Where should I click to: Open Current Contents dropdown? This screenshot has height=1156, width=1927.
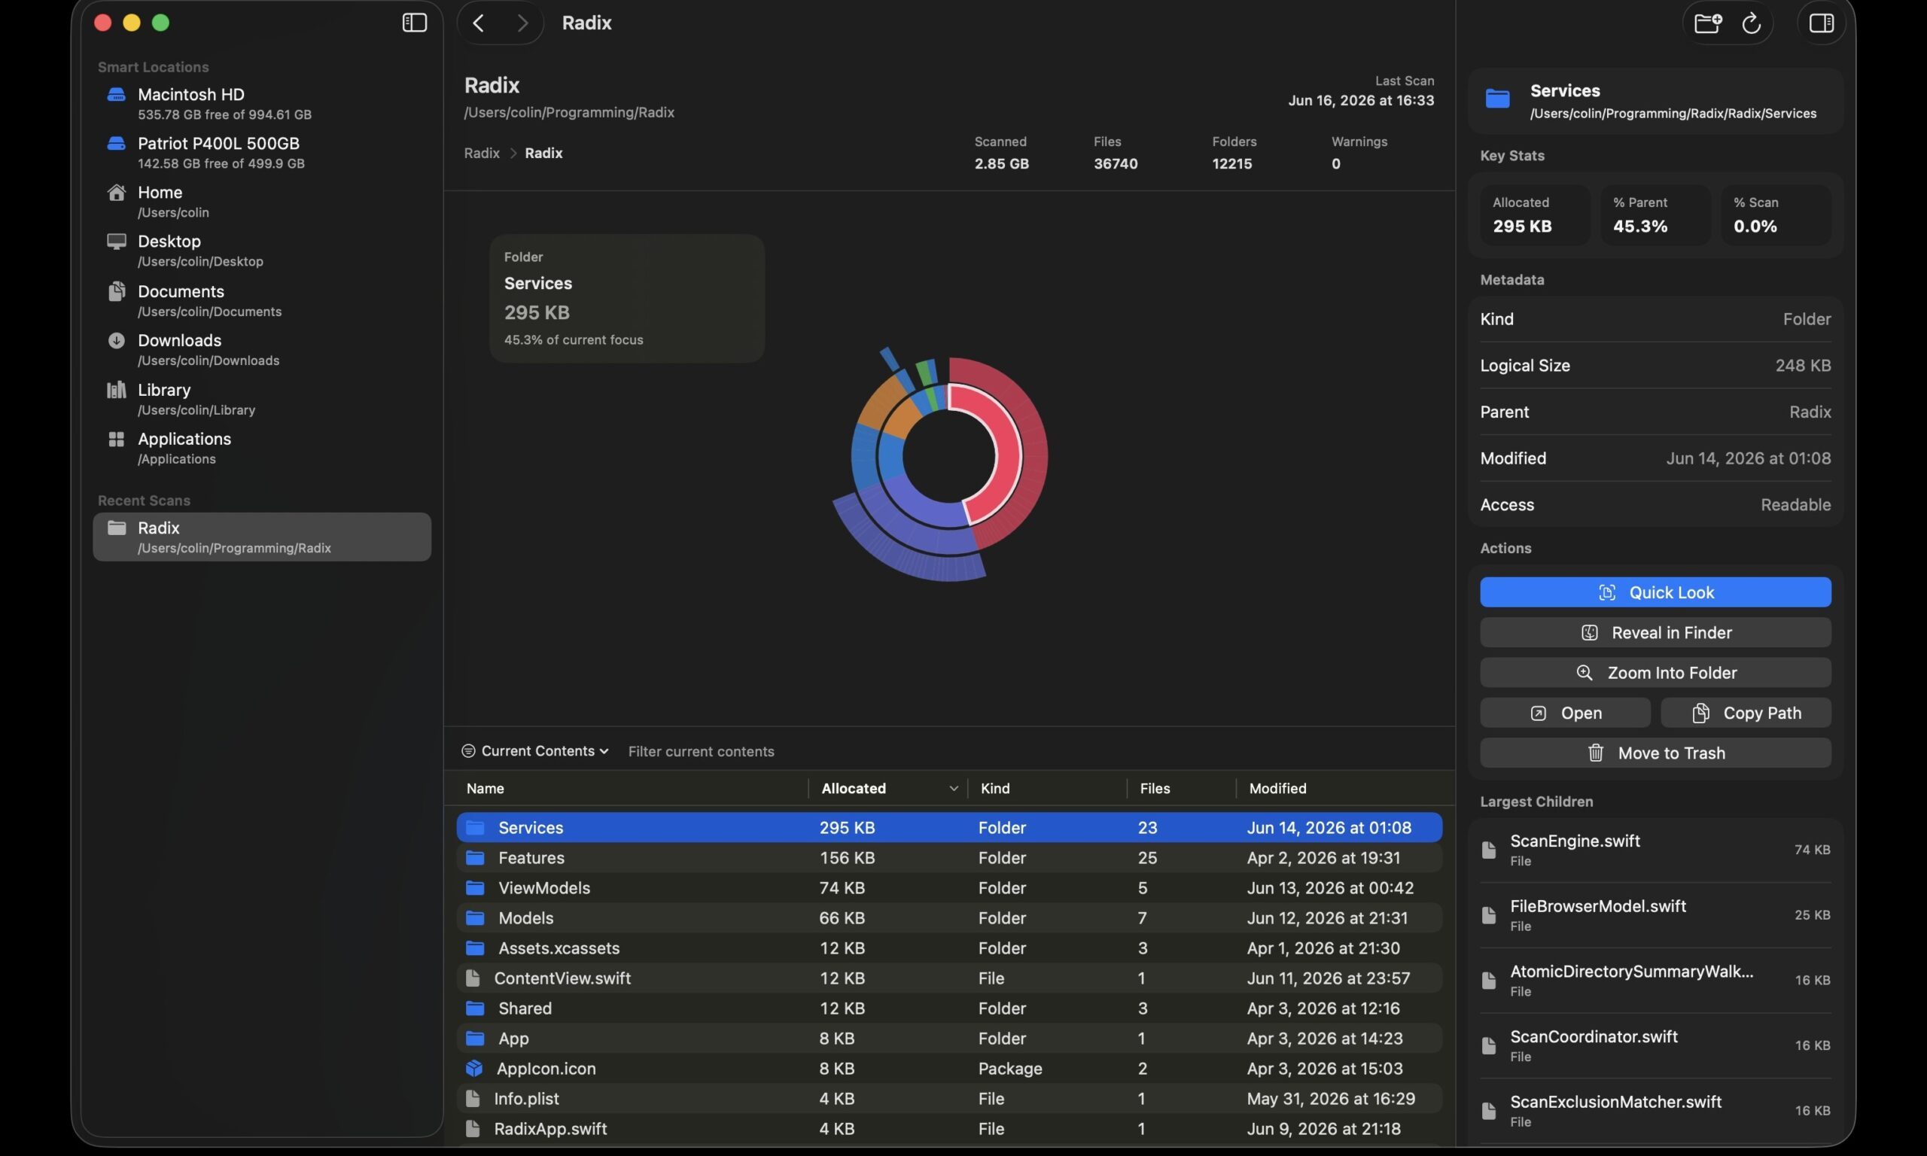(x=535, y=751)
